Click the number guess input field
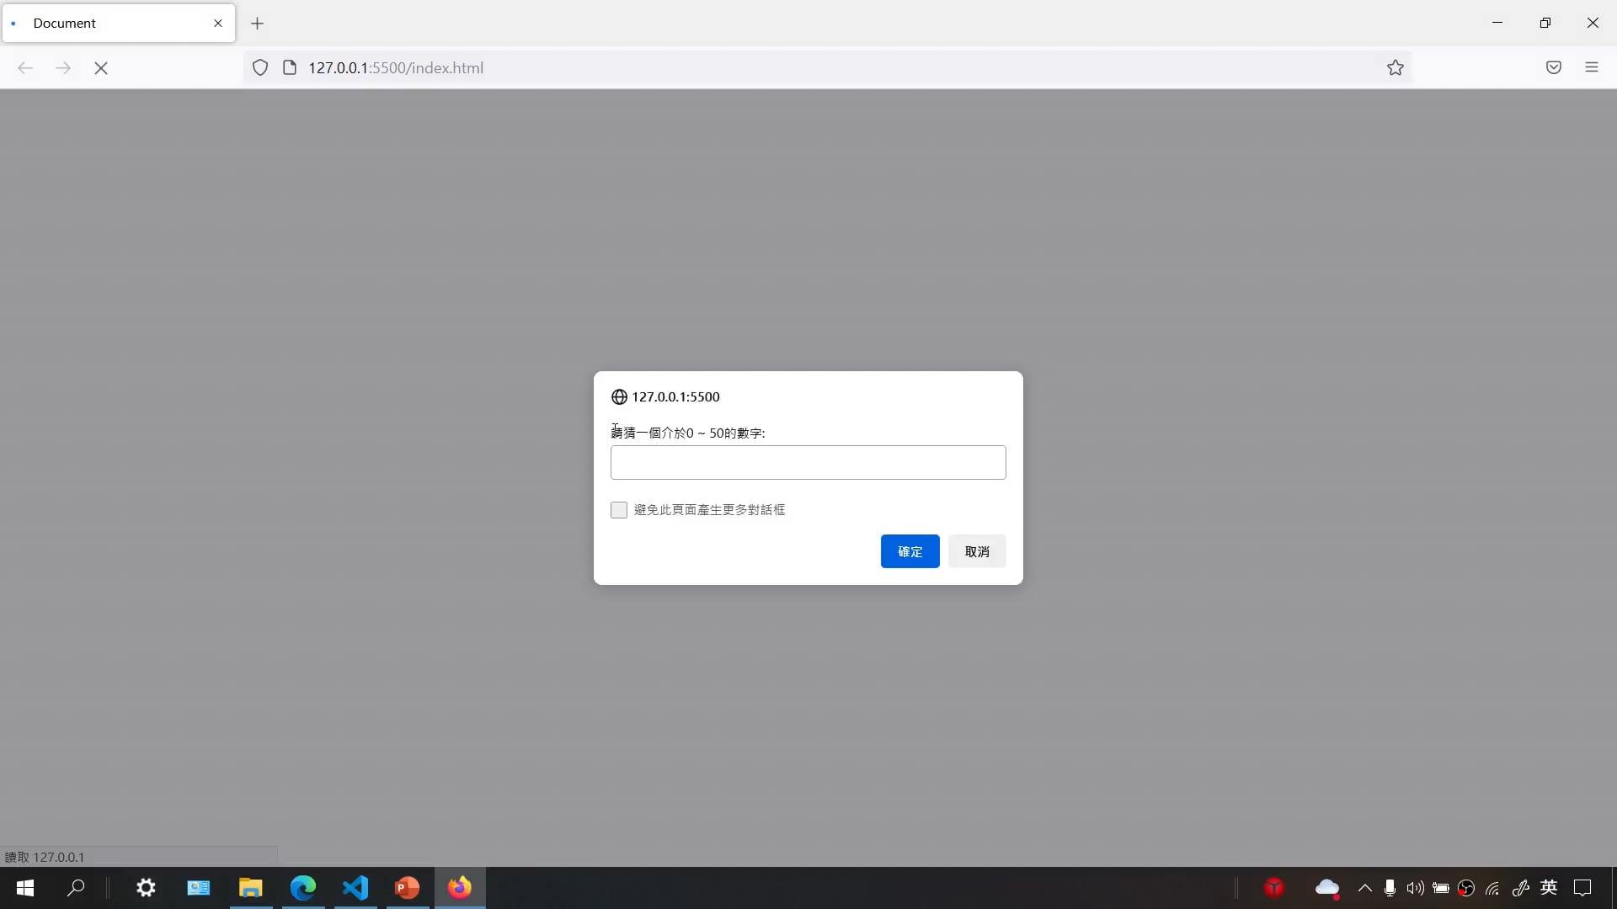1617x909 pixels. [808, 462]
